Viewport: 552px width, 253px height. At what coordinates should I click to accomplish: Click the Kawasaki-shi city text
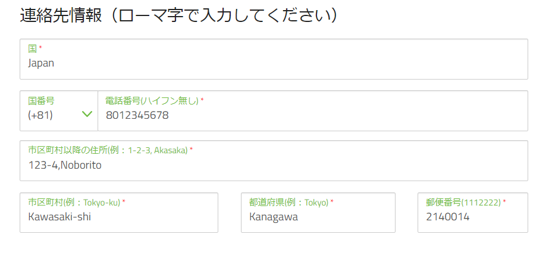pyautogui.click(x=59, y=217)
